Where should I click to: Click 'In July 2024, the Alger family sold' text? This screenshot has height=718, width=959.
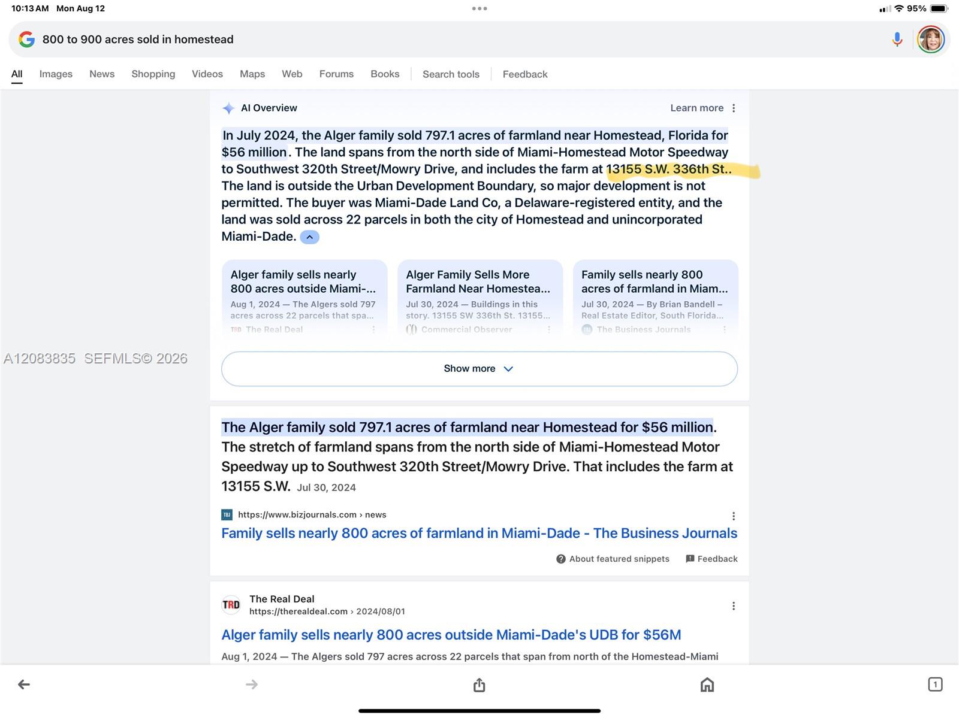[x=322, y=136]
